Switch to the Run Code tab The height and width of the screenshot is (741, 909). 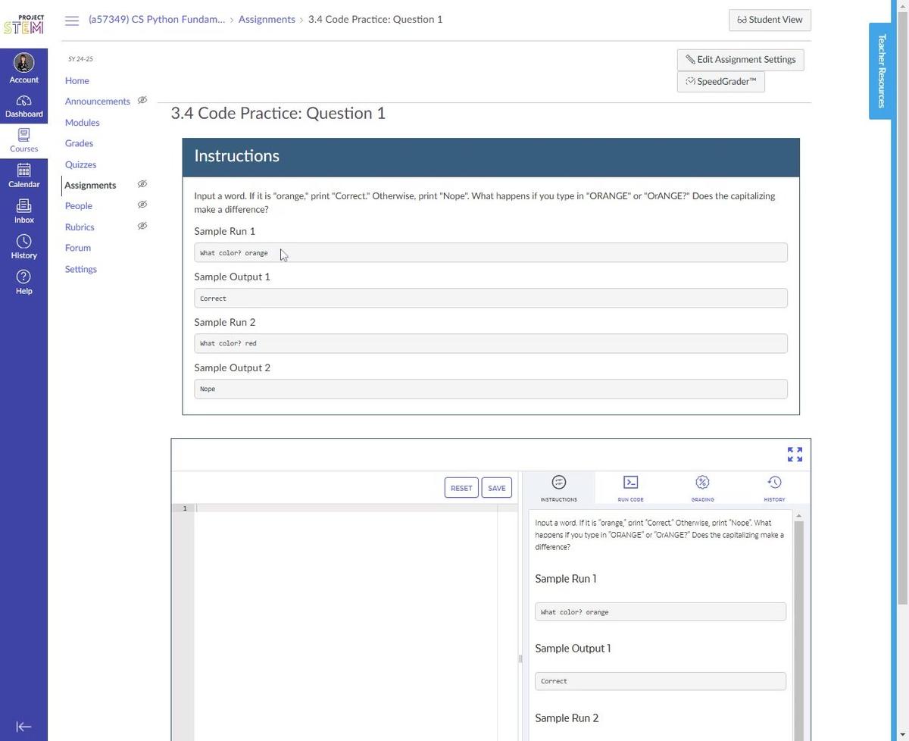point(630,488)
